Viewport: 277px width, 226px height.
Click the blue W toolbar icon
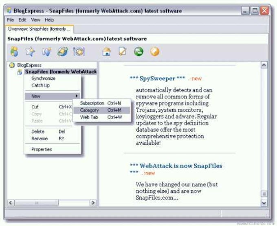pos(46,52)
